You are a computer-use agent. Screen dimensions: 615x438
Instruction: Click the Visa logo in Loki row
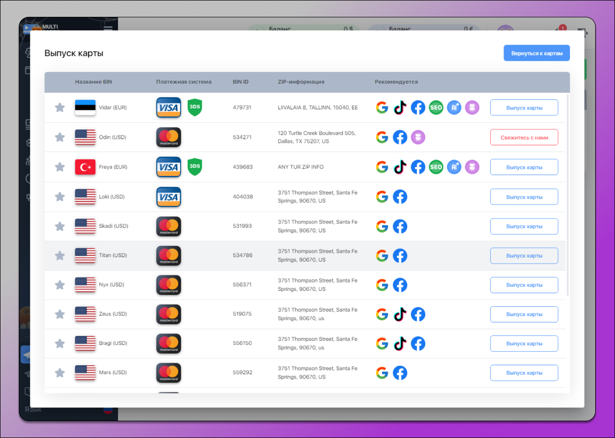(168, 197)
